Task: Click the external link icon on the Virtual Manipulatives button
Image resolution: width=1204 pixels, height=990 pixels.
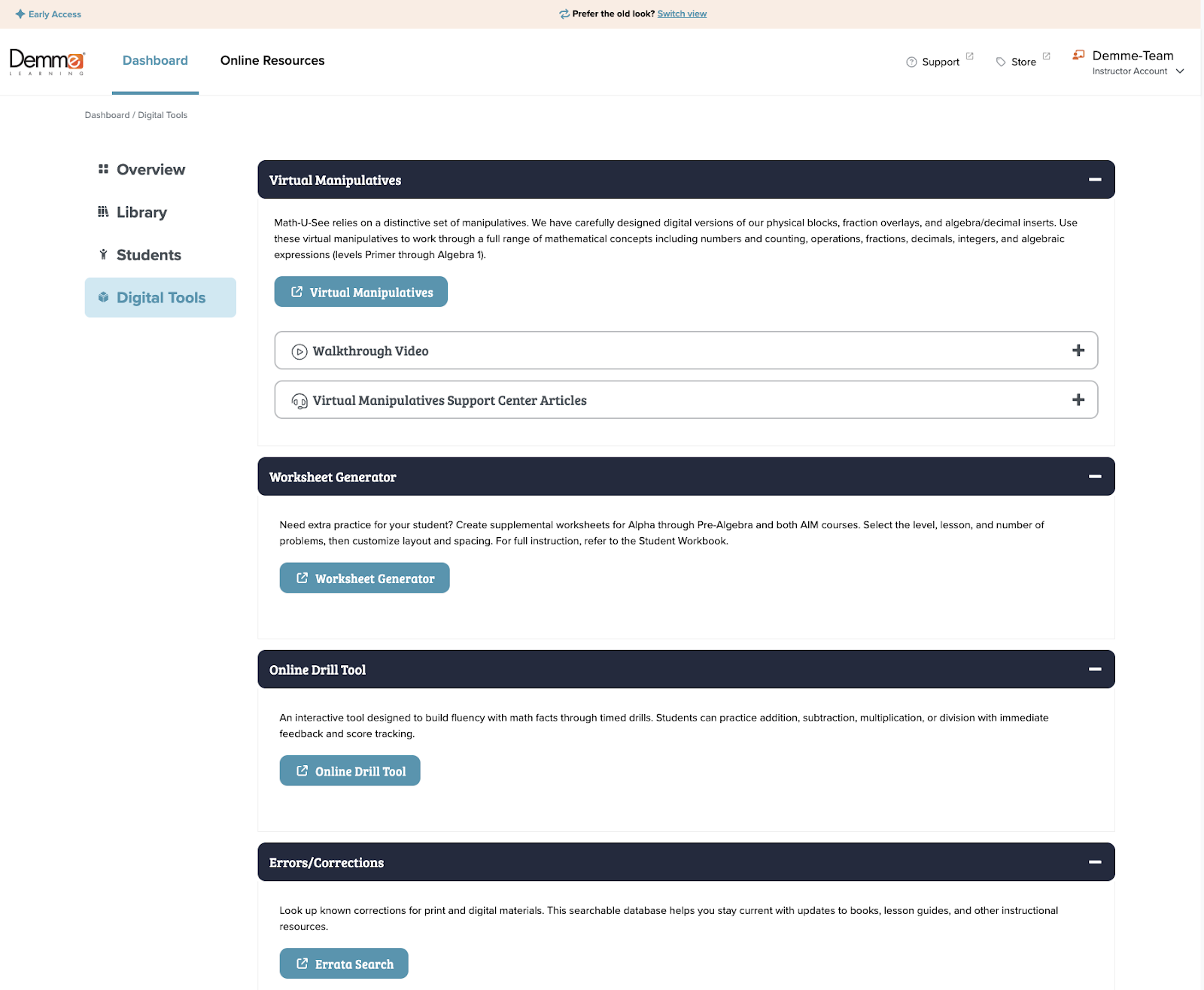Action: [x=296, y=292]
